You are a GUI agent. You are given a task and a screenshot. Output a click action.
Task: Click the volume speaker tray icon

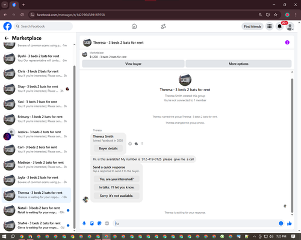click(272, 236)
